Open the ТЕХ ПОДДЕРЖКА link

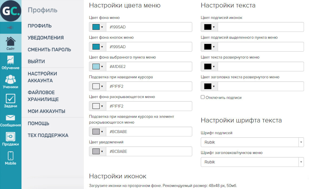[48, 135]
